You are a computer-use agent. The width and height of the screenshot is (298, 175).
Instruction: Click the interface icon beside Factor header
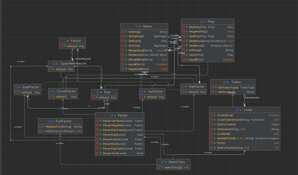65,41
